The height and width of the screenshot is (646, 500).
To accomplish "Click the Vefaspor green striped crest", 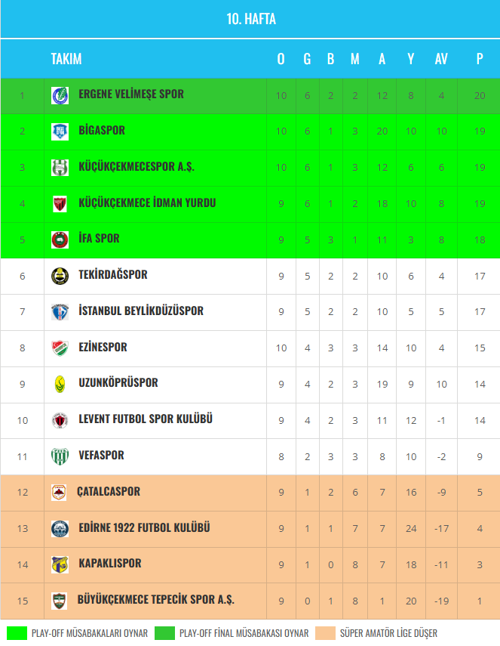I will [60, 456].
